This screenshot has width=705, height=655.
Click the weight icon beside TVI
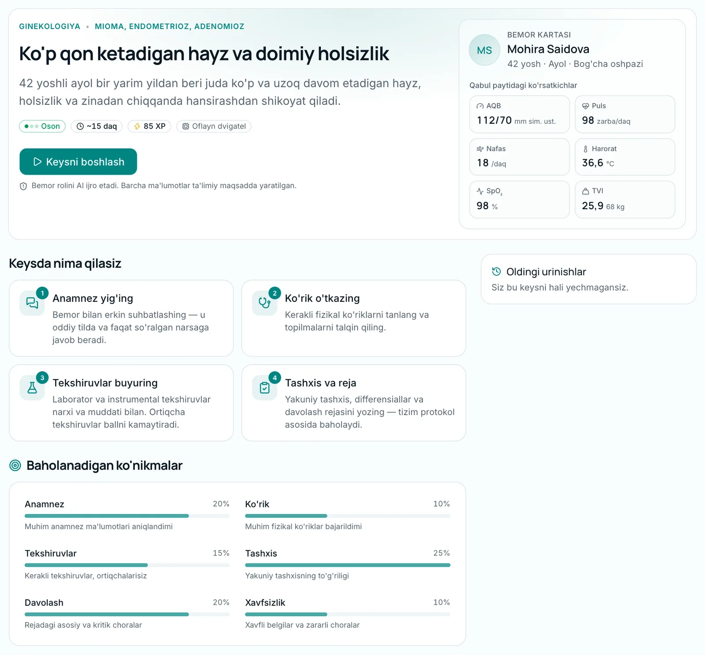coord(586,191)
